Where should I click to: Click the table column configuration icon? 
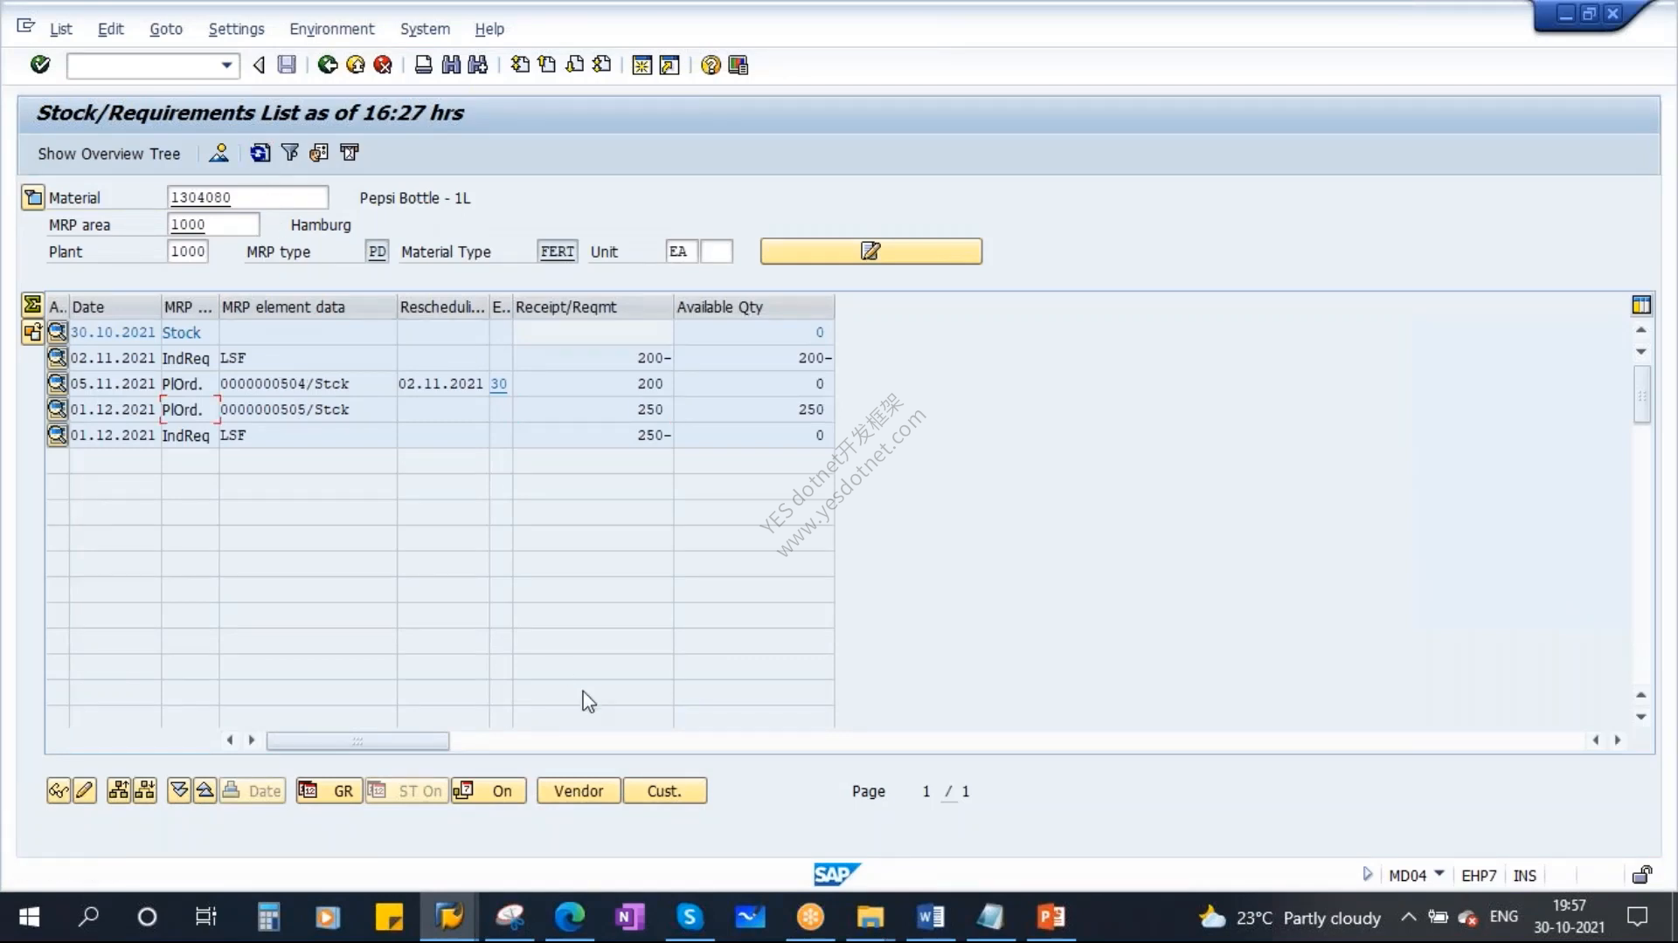pos(1641,305)
